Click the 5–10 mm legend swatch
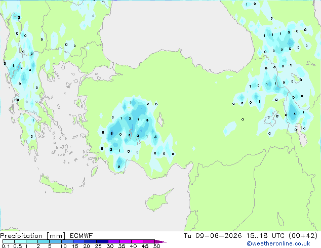Viewport: 321px width, 248px height. pyautogui.click(x=55, y=241)
